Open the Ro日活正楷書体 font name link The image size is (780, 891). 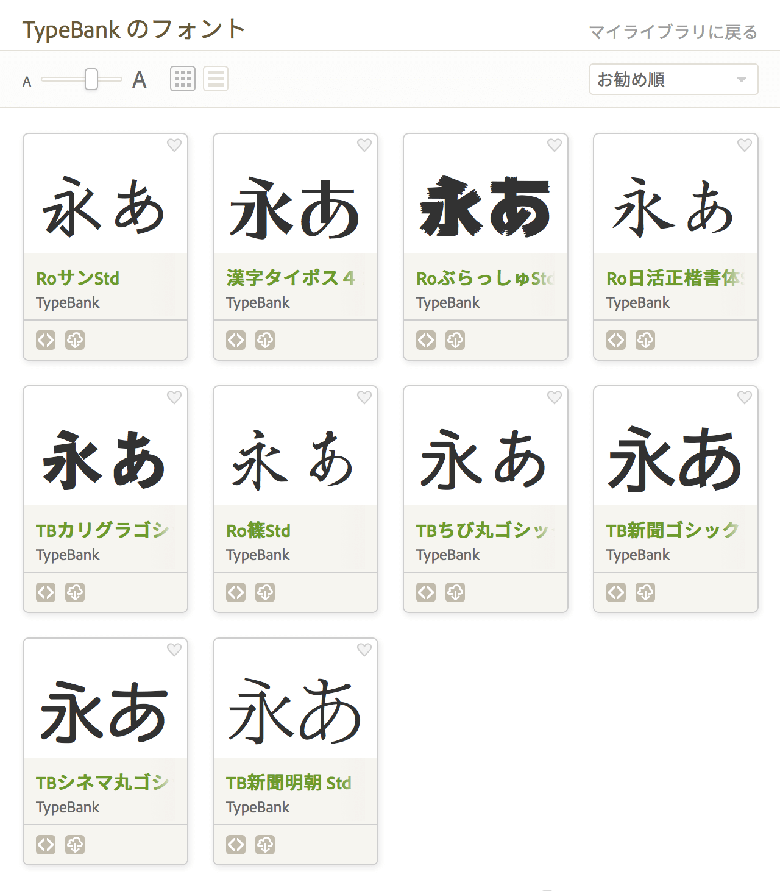coord(675,279)
